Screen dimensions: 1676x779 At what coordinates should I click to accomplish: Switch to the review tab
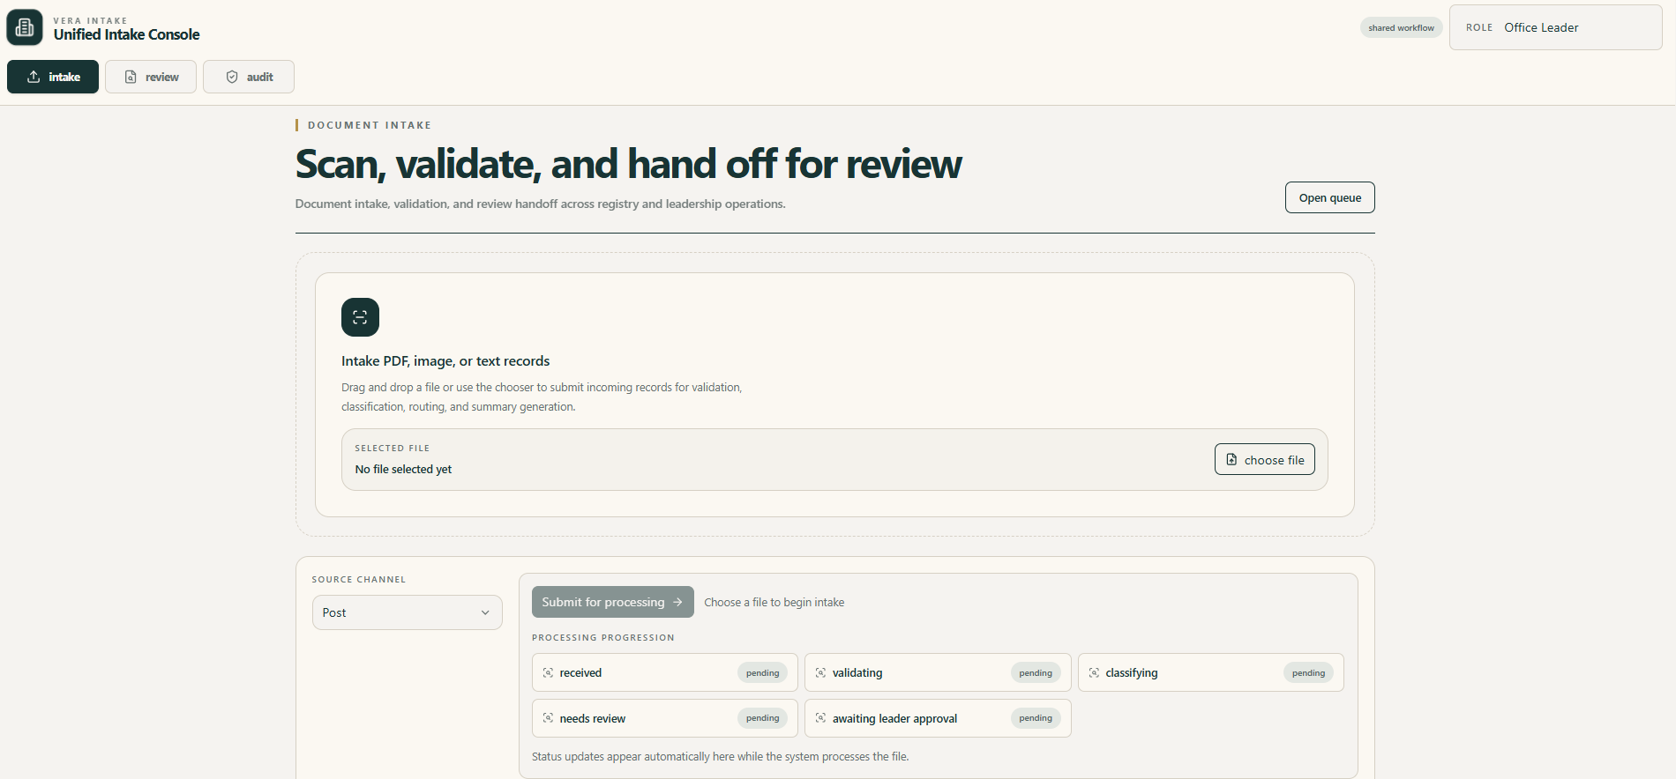point(151,77)
